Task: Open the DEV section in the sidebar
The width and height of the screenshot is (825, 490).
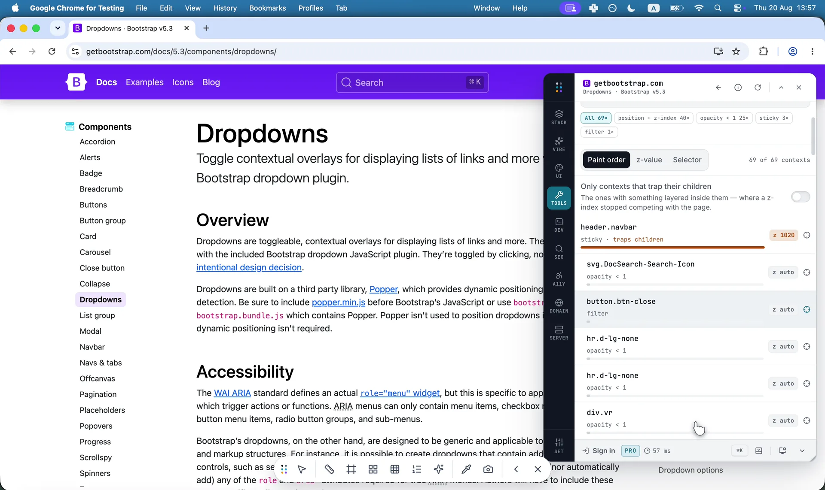Action: [559, 225]
